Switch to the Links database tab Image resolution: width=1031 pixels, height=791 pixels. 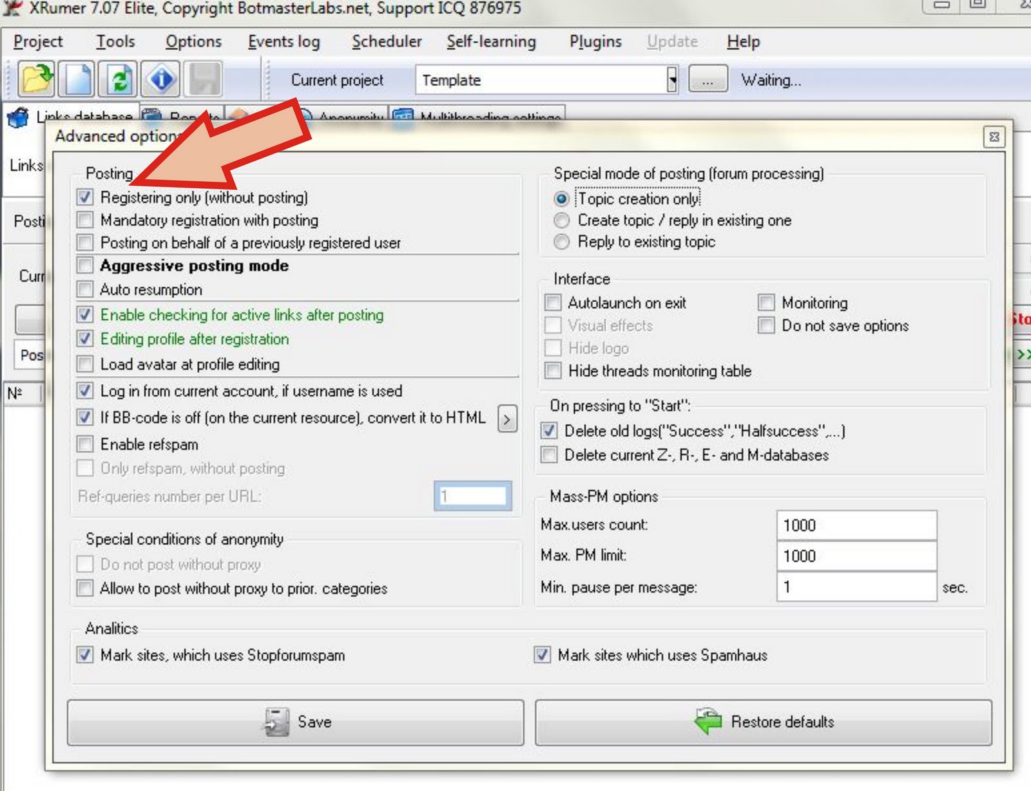pyautogui.click(x=72, y=116)
